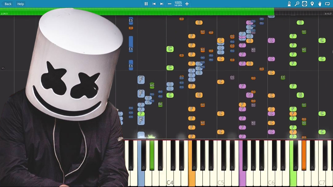Decrease playback speed with the minus icon

[170, 4]
